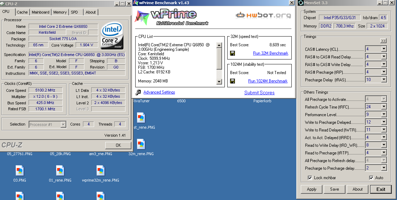Click the 05_27761.PNG desktop file label
Viewport: 397px width, 200px height.
(20, 153)
